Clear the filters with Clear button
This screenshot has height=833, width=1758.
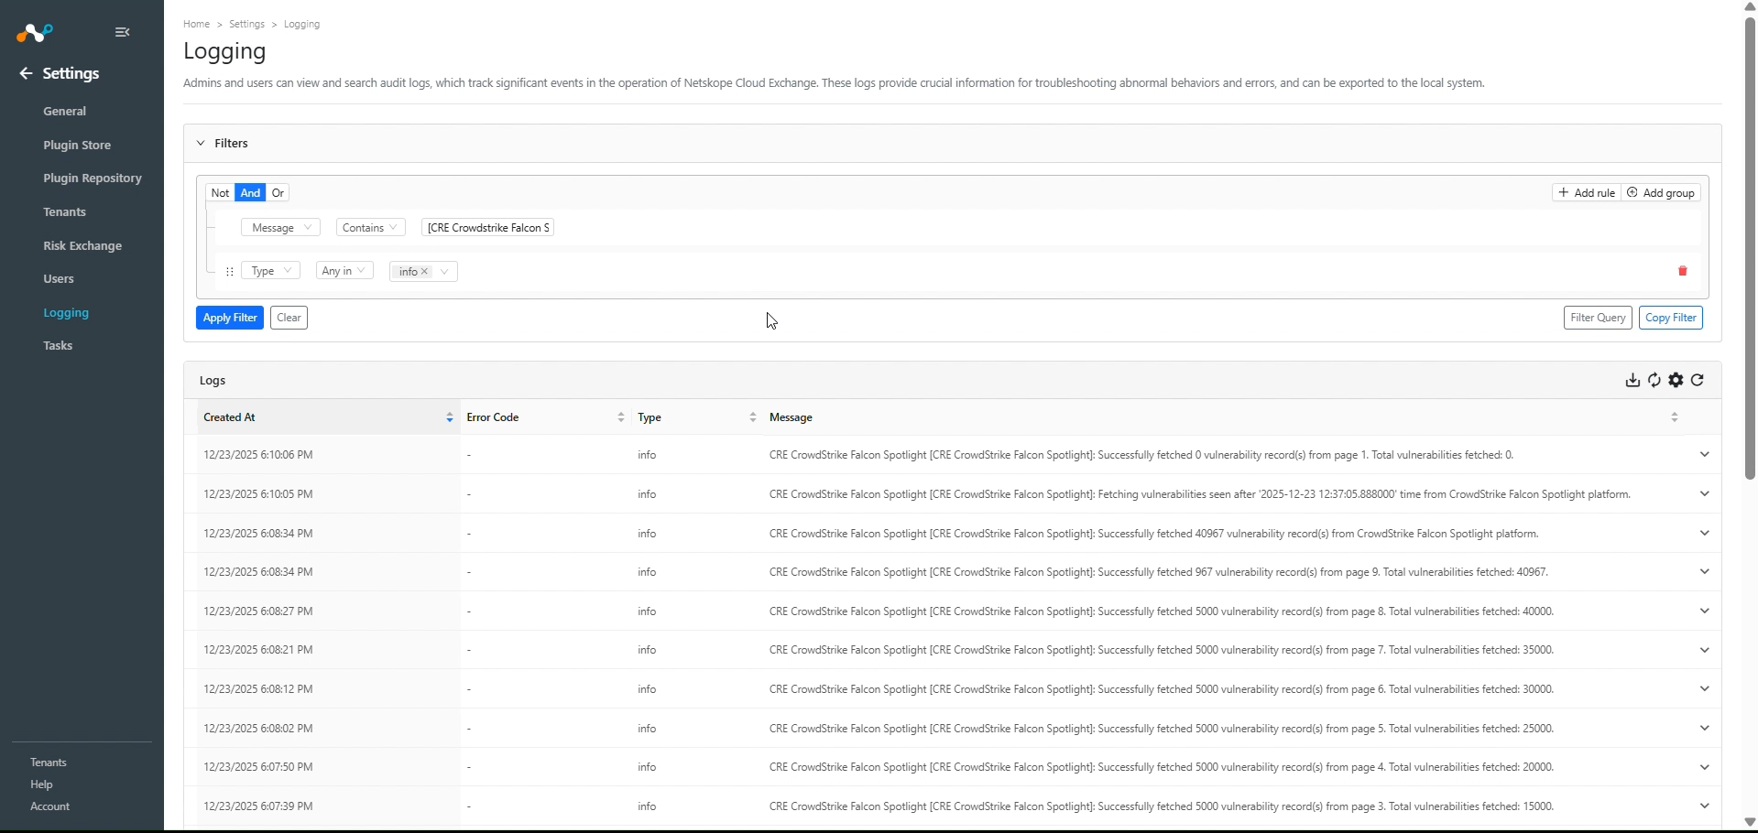pyautogui.click(x=289, y=318)
